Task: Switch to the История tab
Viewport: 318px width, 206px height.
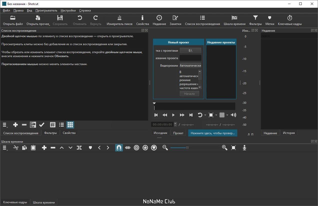Action: click(289, 133)
